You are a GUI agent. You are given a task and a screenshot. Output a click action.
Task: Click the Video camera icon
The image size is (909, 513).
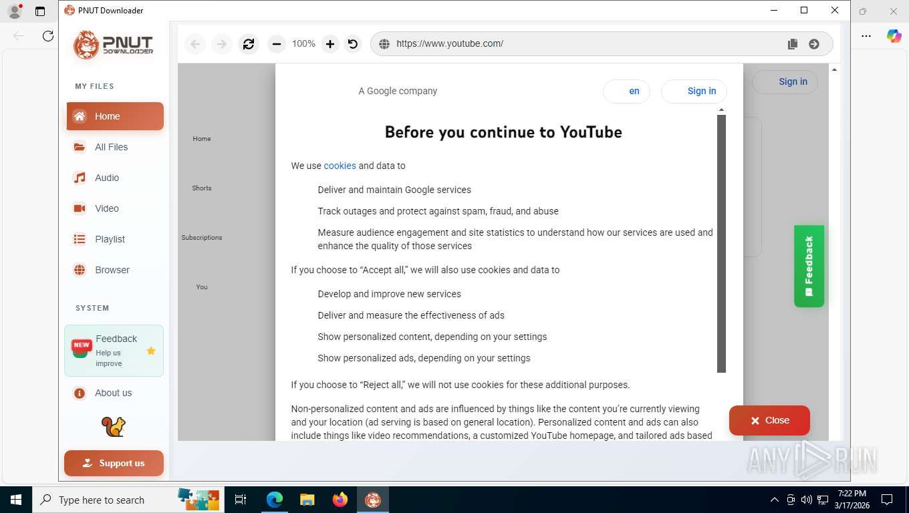[x=80, y=208]
